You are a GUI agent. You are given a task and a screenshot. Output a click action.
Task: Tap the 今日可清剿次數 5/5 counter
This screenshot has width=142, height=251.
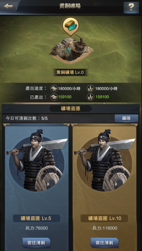click(x=26, y=118)
